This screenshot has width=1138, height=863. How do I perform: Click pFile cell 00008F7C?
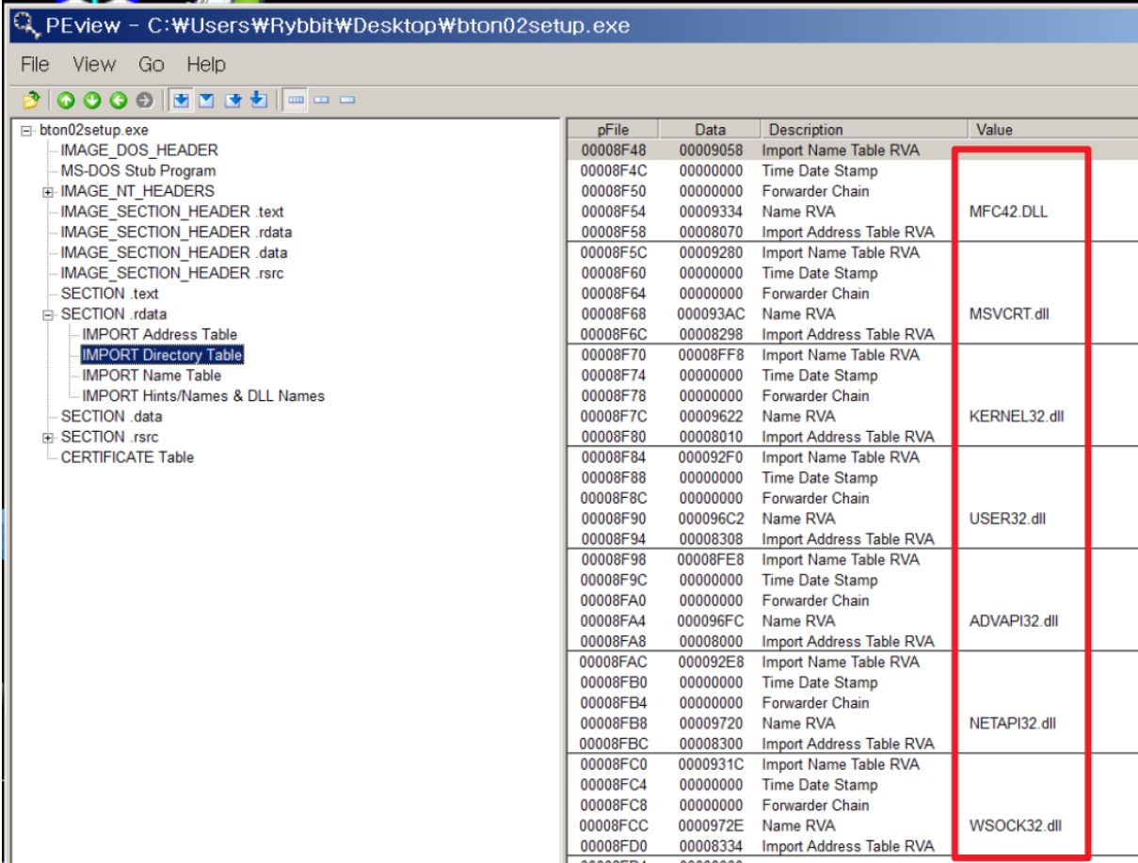tap(613, 416)
